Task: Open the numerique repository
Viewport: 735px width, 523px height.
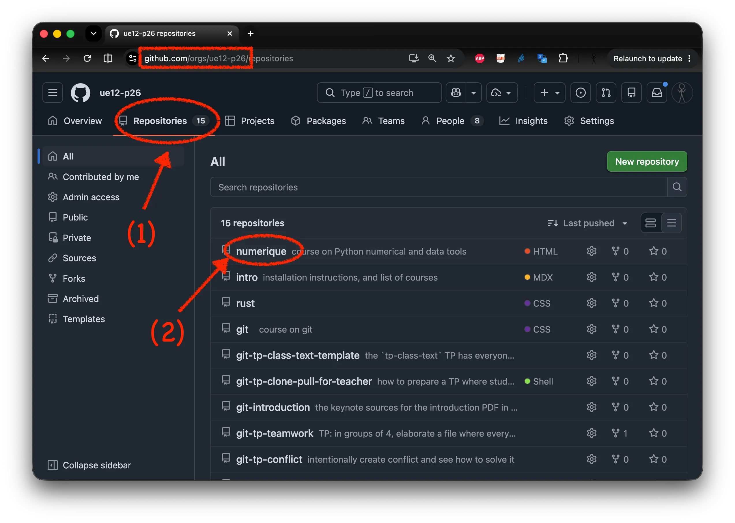Action: click(x=261, y=251)
